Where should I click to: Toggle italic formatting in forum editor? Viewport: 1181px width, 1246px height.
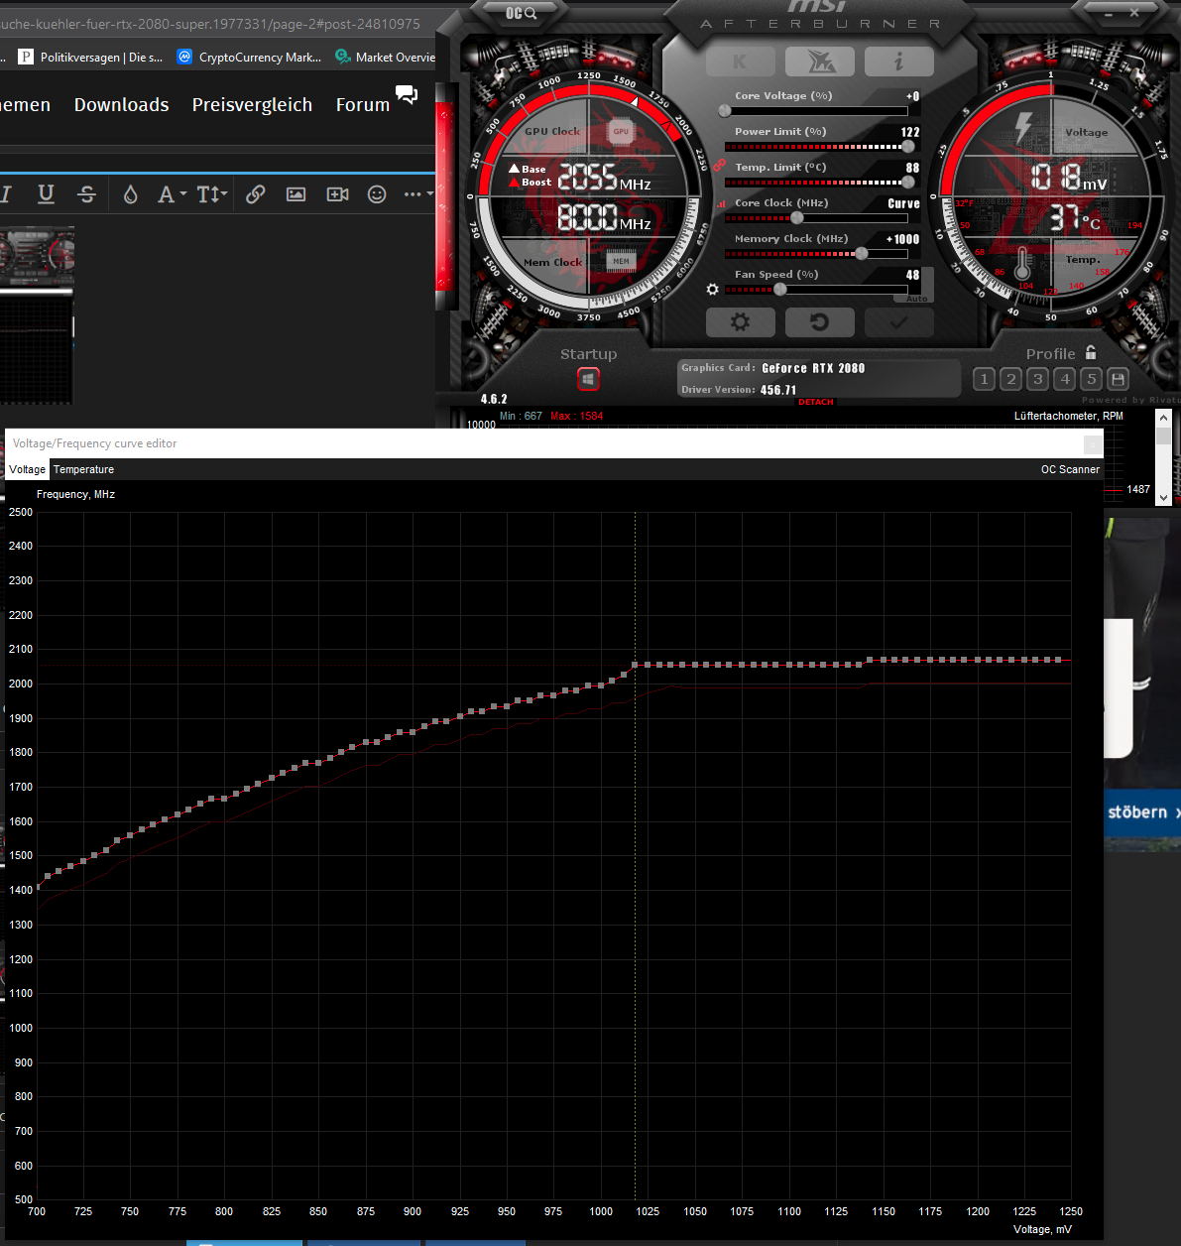click(6, 194)
